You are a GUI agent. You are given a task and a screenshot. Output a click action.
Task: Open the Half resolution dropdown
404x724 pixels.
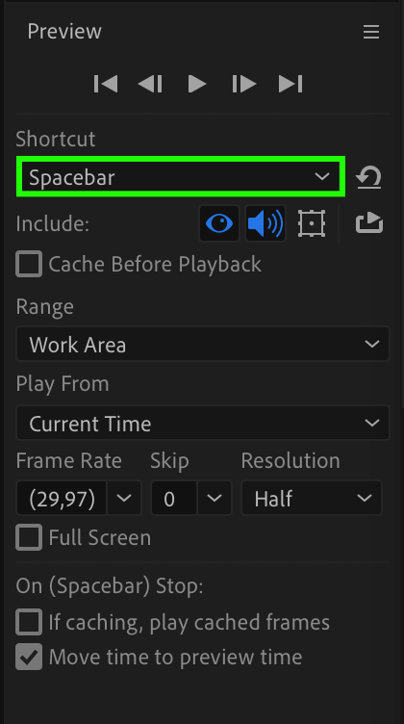312,498
